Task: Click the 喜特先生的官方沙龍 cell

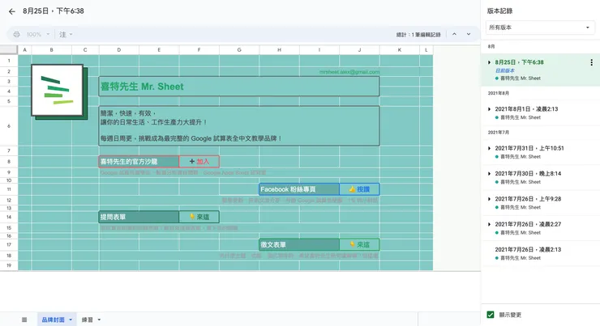Action: tap(139, 162)
